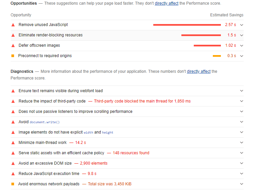
Task: Expand chevron for Eliminate render-blocking resources
Action: [242, 35]
